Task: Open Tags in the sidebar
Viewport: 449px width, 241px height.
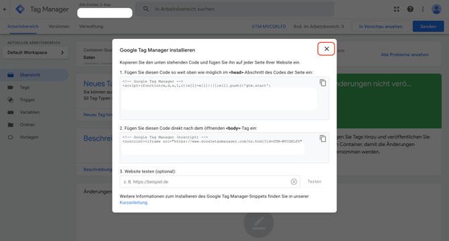Action: click(x=25, y=87)
